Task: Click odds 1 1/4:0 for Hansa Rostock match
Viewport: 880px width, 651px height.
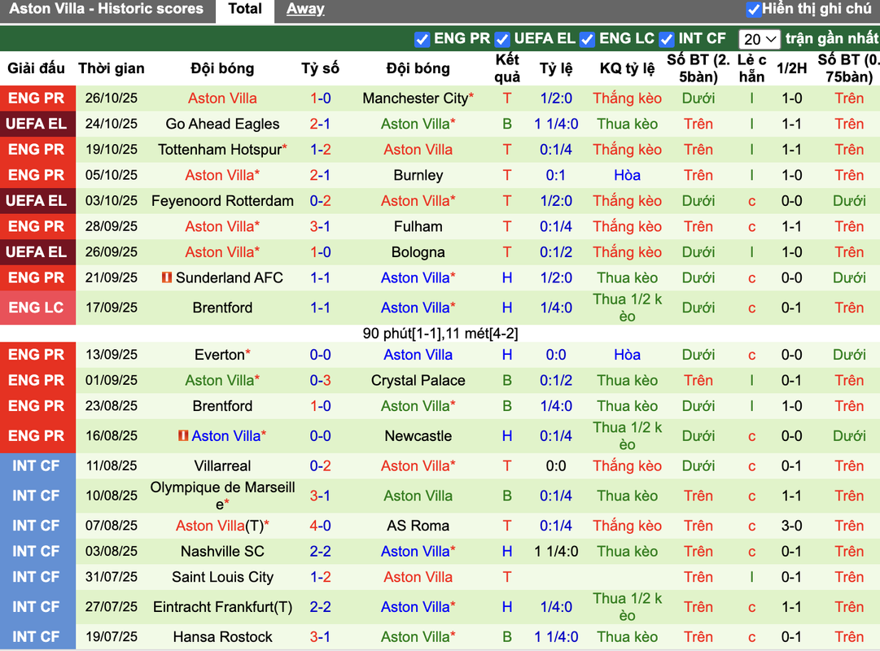Action: click(556, 637)
